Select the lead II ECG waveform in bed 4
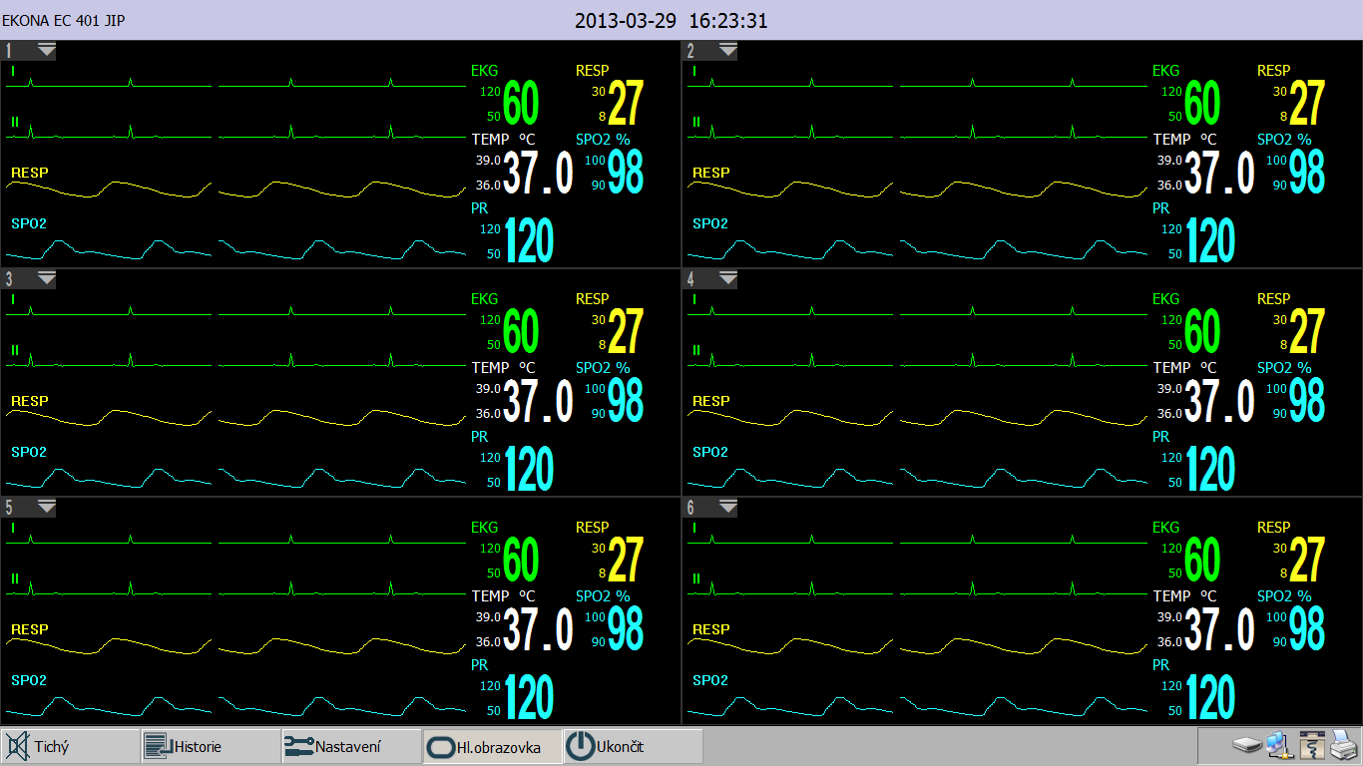Image resolution: width=1363 pixels, height=766 pixels. [918, 361]
